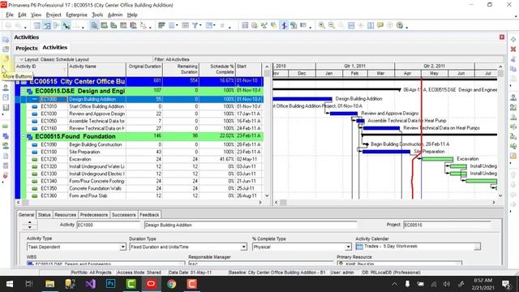Open the Resources icon in left sidebar
The image size is (519, 292).
[6, 88]
